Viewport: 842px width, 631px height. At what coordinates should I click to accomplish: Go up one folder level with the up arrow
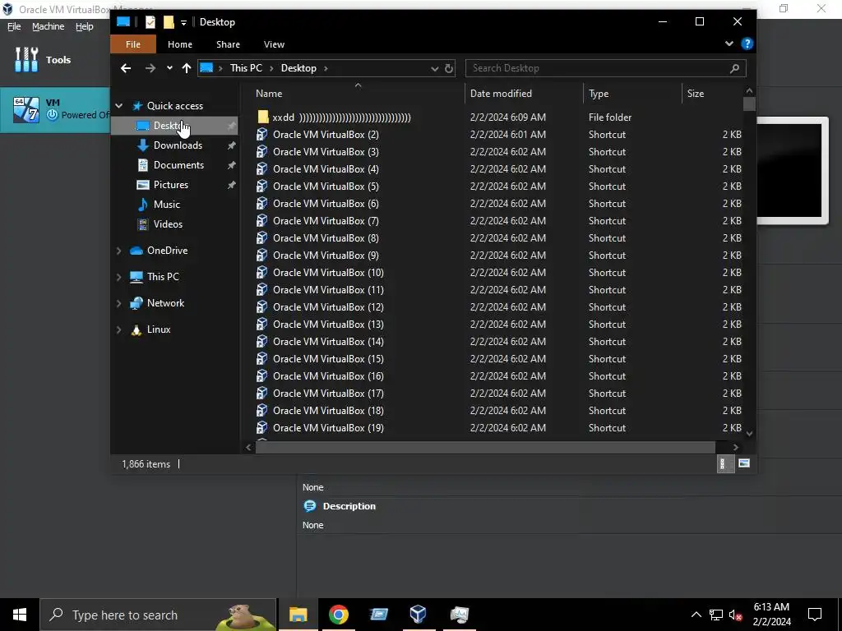187,68
